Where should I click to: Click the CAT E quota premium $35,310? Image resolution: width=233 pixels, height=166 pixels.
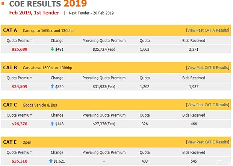pos(20,161)
